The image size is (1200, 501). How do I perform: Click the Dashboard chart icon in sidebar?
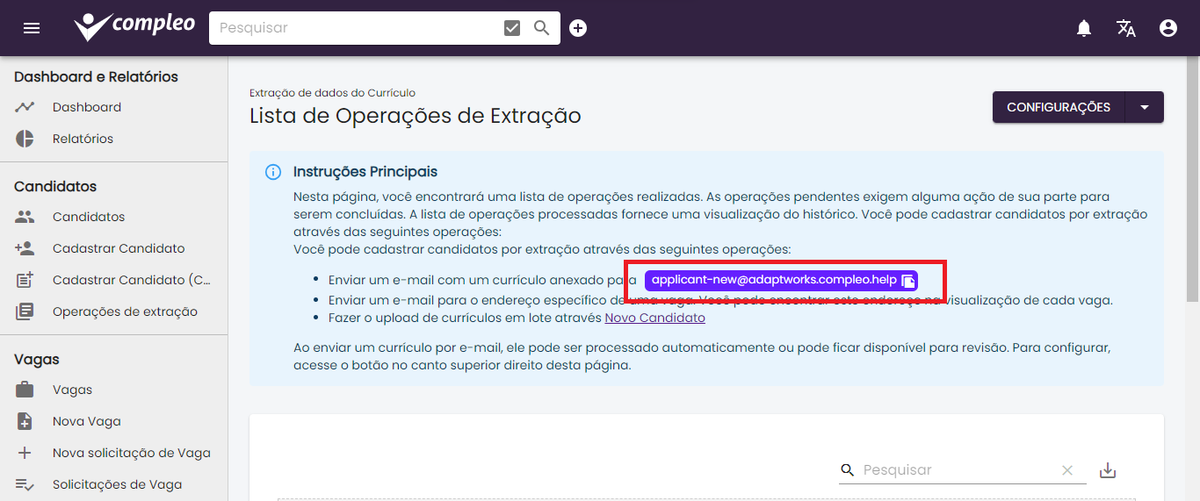[x=25, y=107]
